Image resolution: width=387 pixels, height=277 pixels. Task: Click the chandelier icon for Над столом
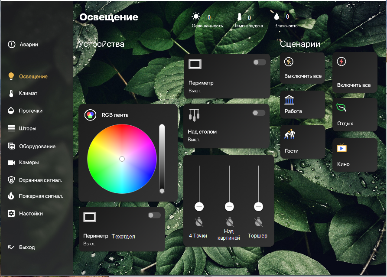pos(194,115)
